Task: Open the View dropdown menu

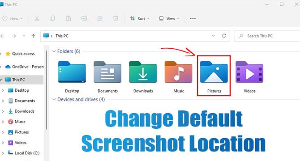Action: (x=169, y=18)
